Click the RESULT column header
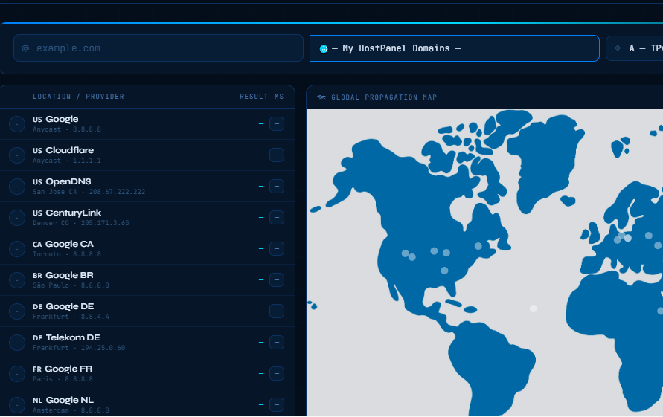 coord(254,97)
